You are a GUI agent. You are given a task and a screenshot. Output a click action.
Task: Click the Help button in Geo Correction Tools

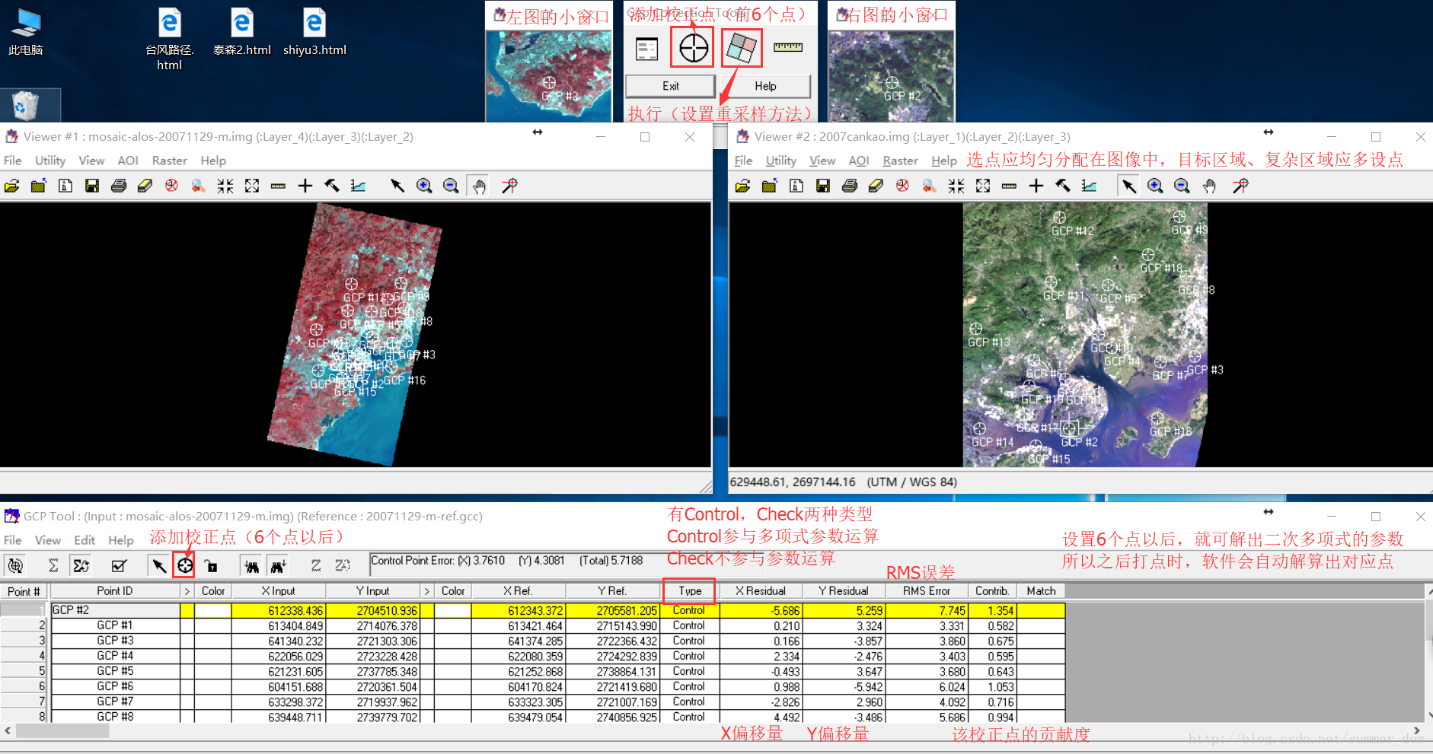(x=765, y=86)
